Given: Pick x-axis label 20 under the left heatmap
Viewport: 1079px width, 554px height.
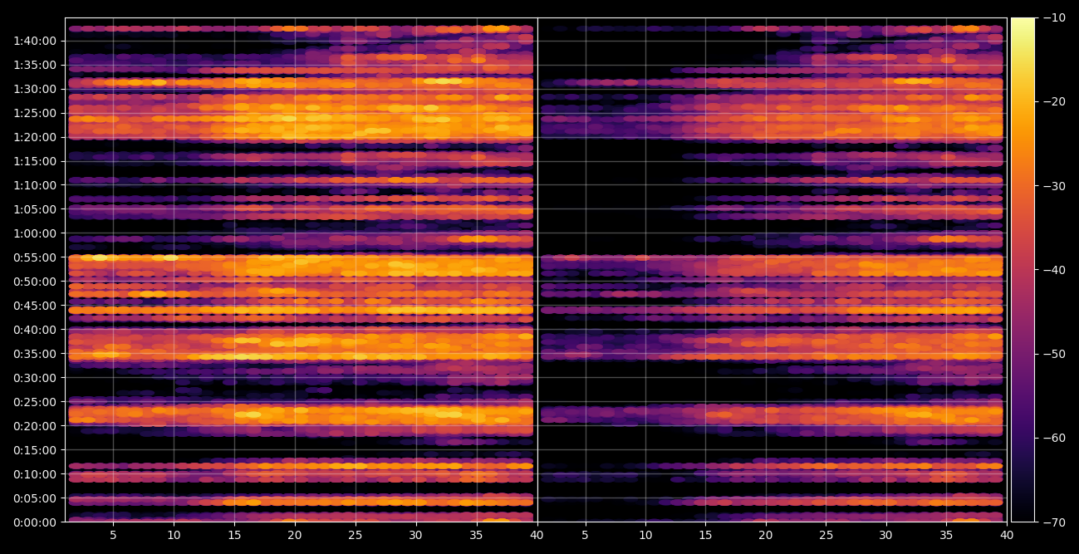Looking at the screenshot, I should pyautogui.click(x=295, y=536).
